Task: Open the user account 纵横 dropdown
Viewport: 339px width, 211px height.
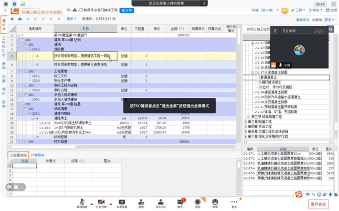Action: pos(265,10)
